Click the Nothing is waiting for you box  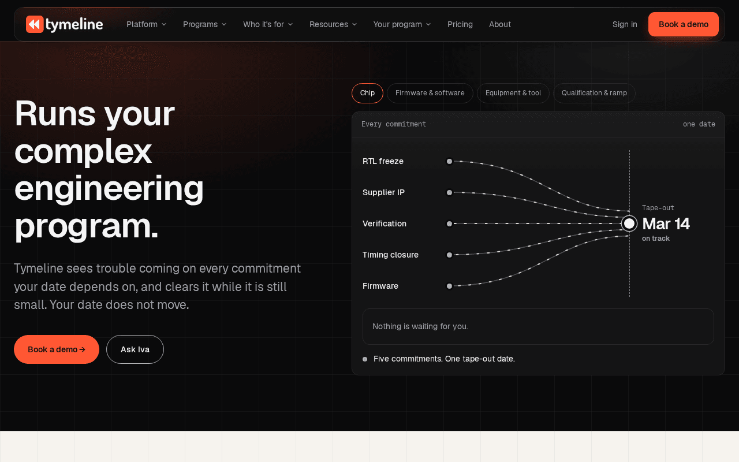tap(538, 326)
